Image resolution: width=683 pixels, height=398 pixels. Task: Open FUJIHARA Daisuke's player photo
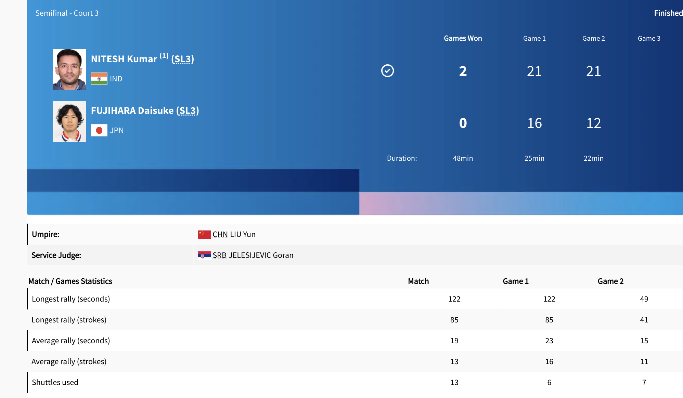tap(69, 121)
